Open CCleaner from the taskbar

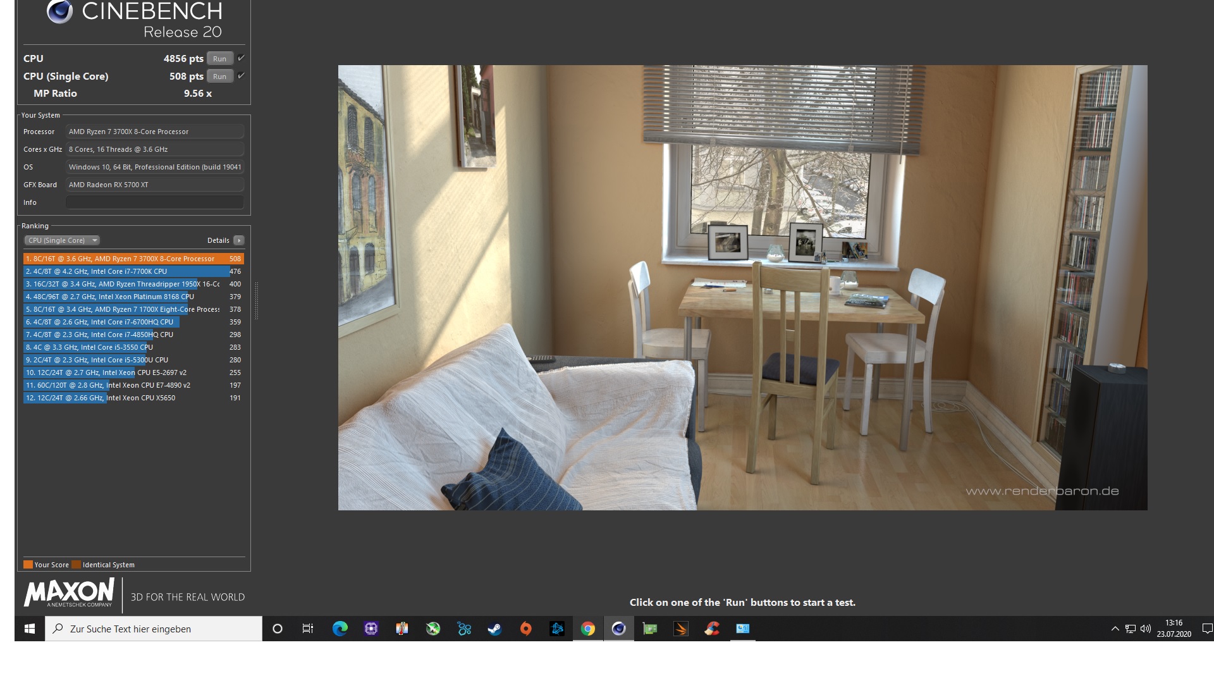pyautogui.click(x=712, y=629)
